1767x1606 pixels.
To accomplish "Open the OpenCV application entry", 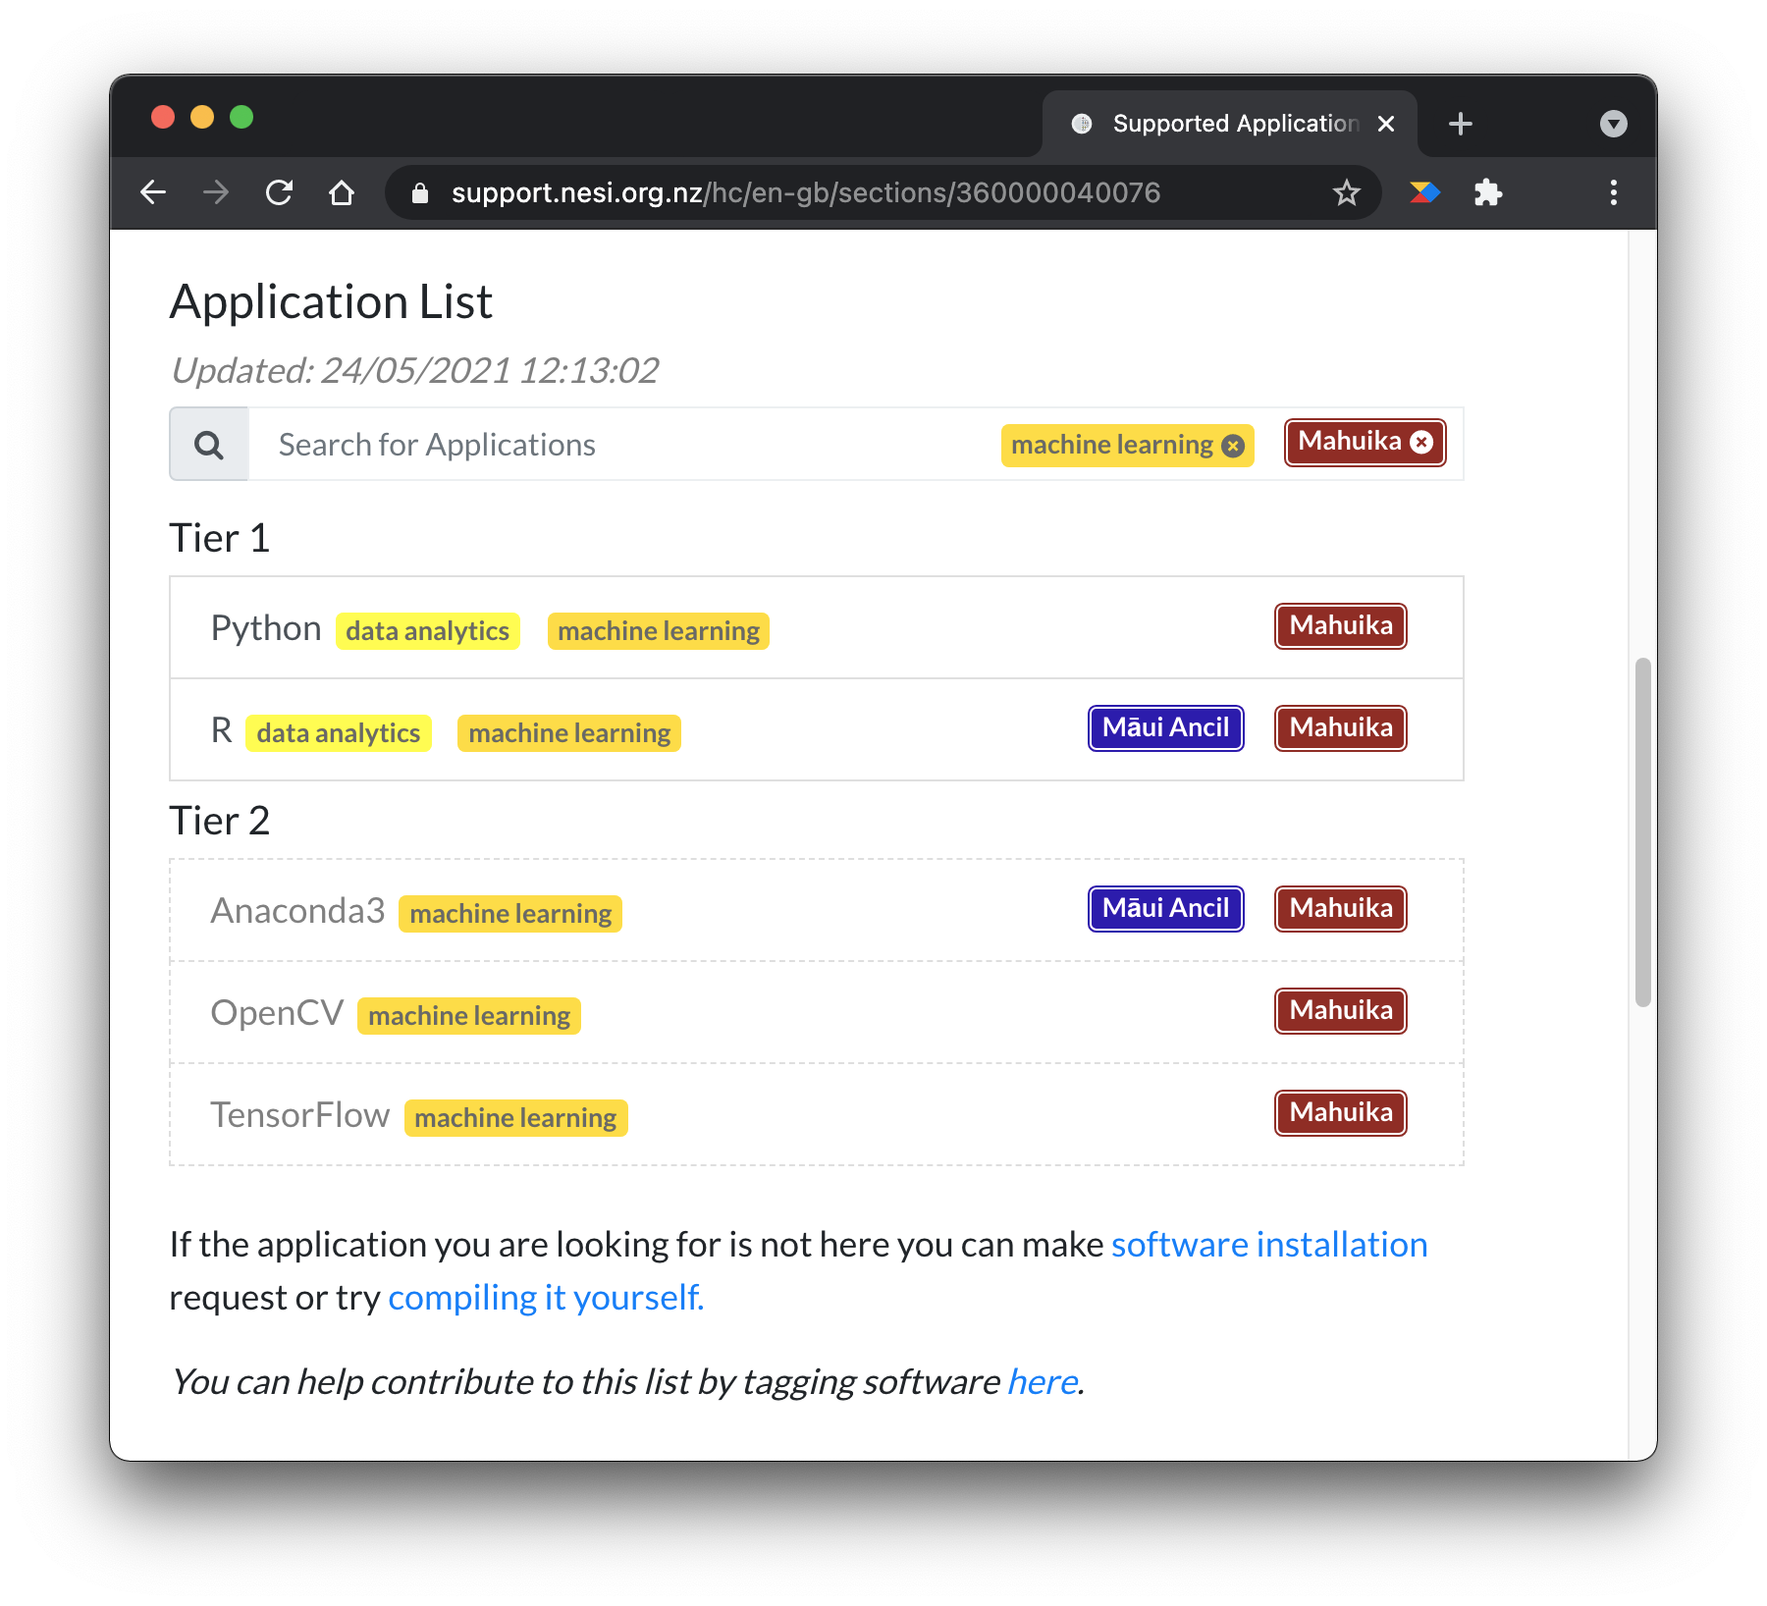I will tap(277, 1013).
